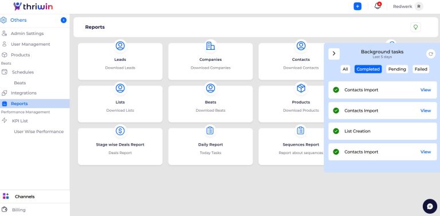Filter by Failed tasks
Image resolution: width=440 pixels, height=216 pixels.
[x=421, y=69]
